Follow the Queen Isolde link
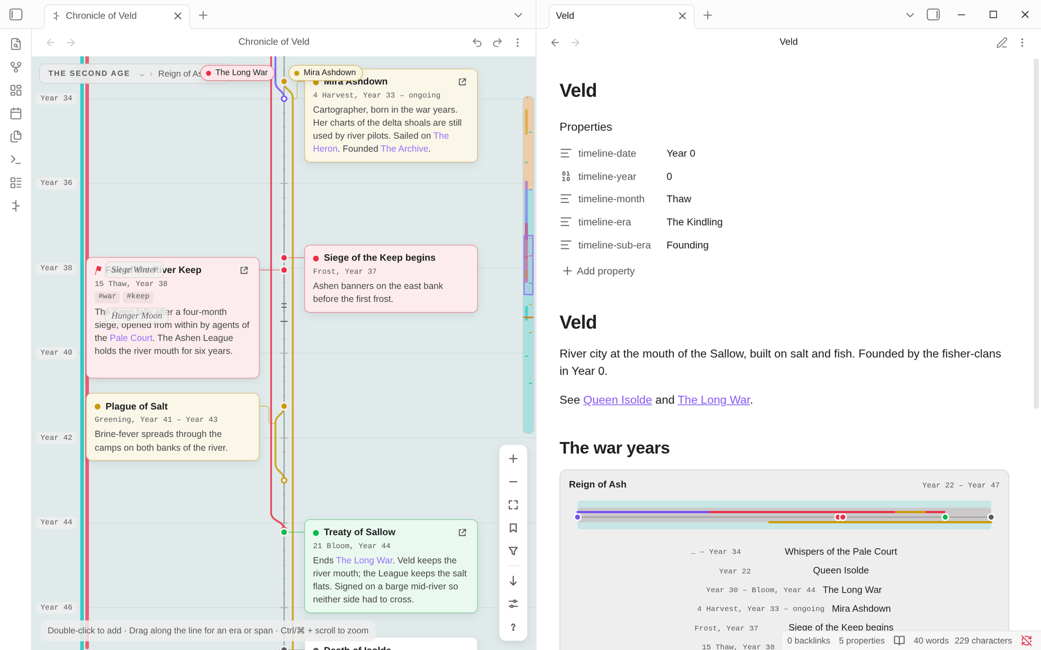 [617, 400]
